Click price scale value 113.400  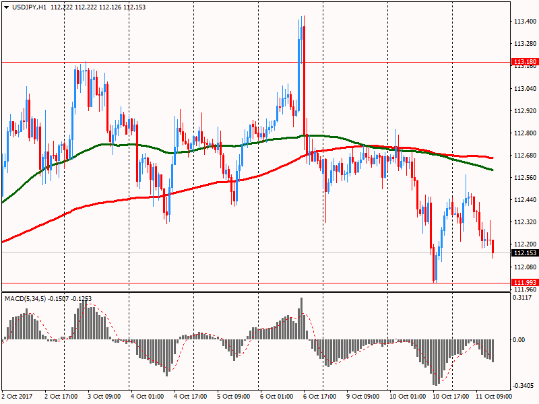coord(525,22)
